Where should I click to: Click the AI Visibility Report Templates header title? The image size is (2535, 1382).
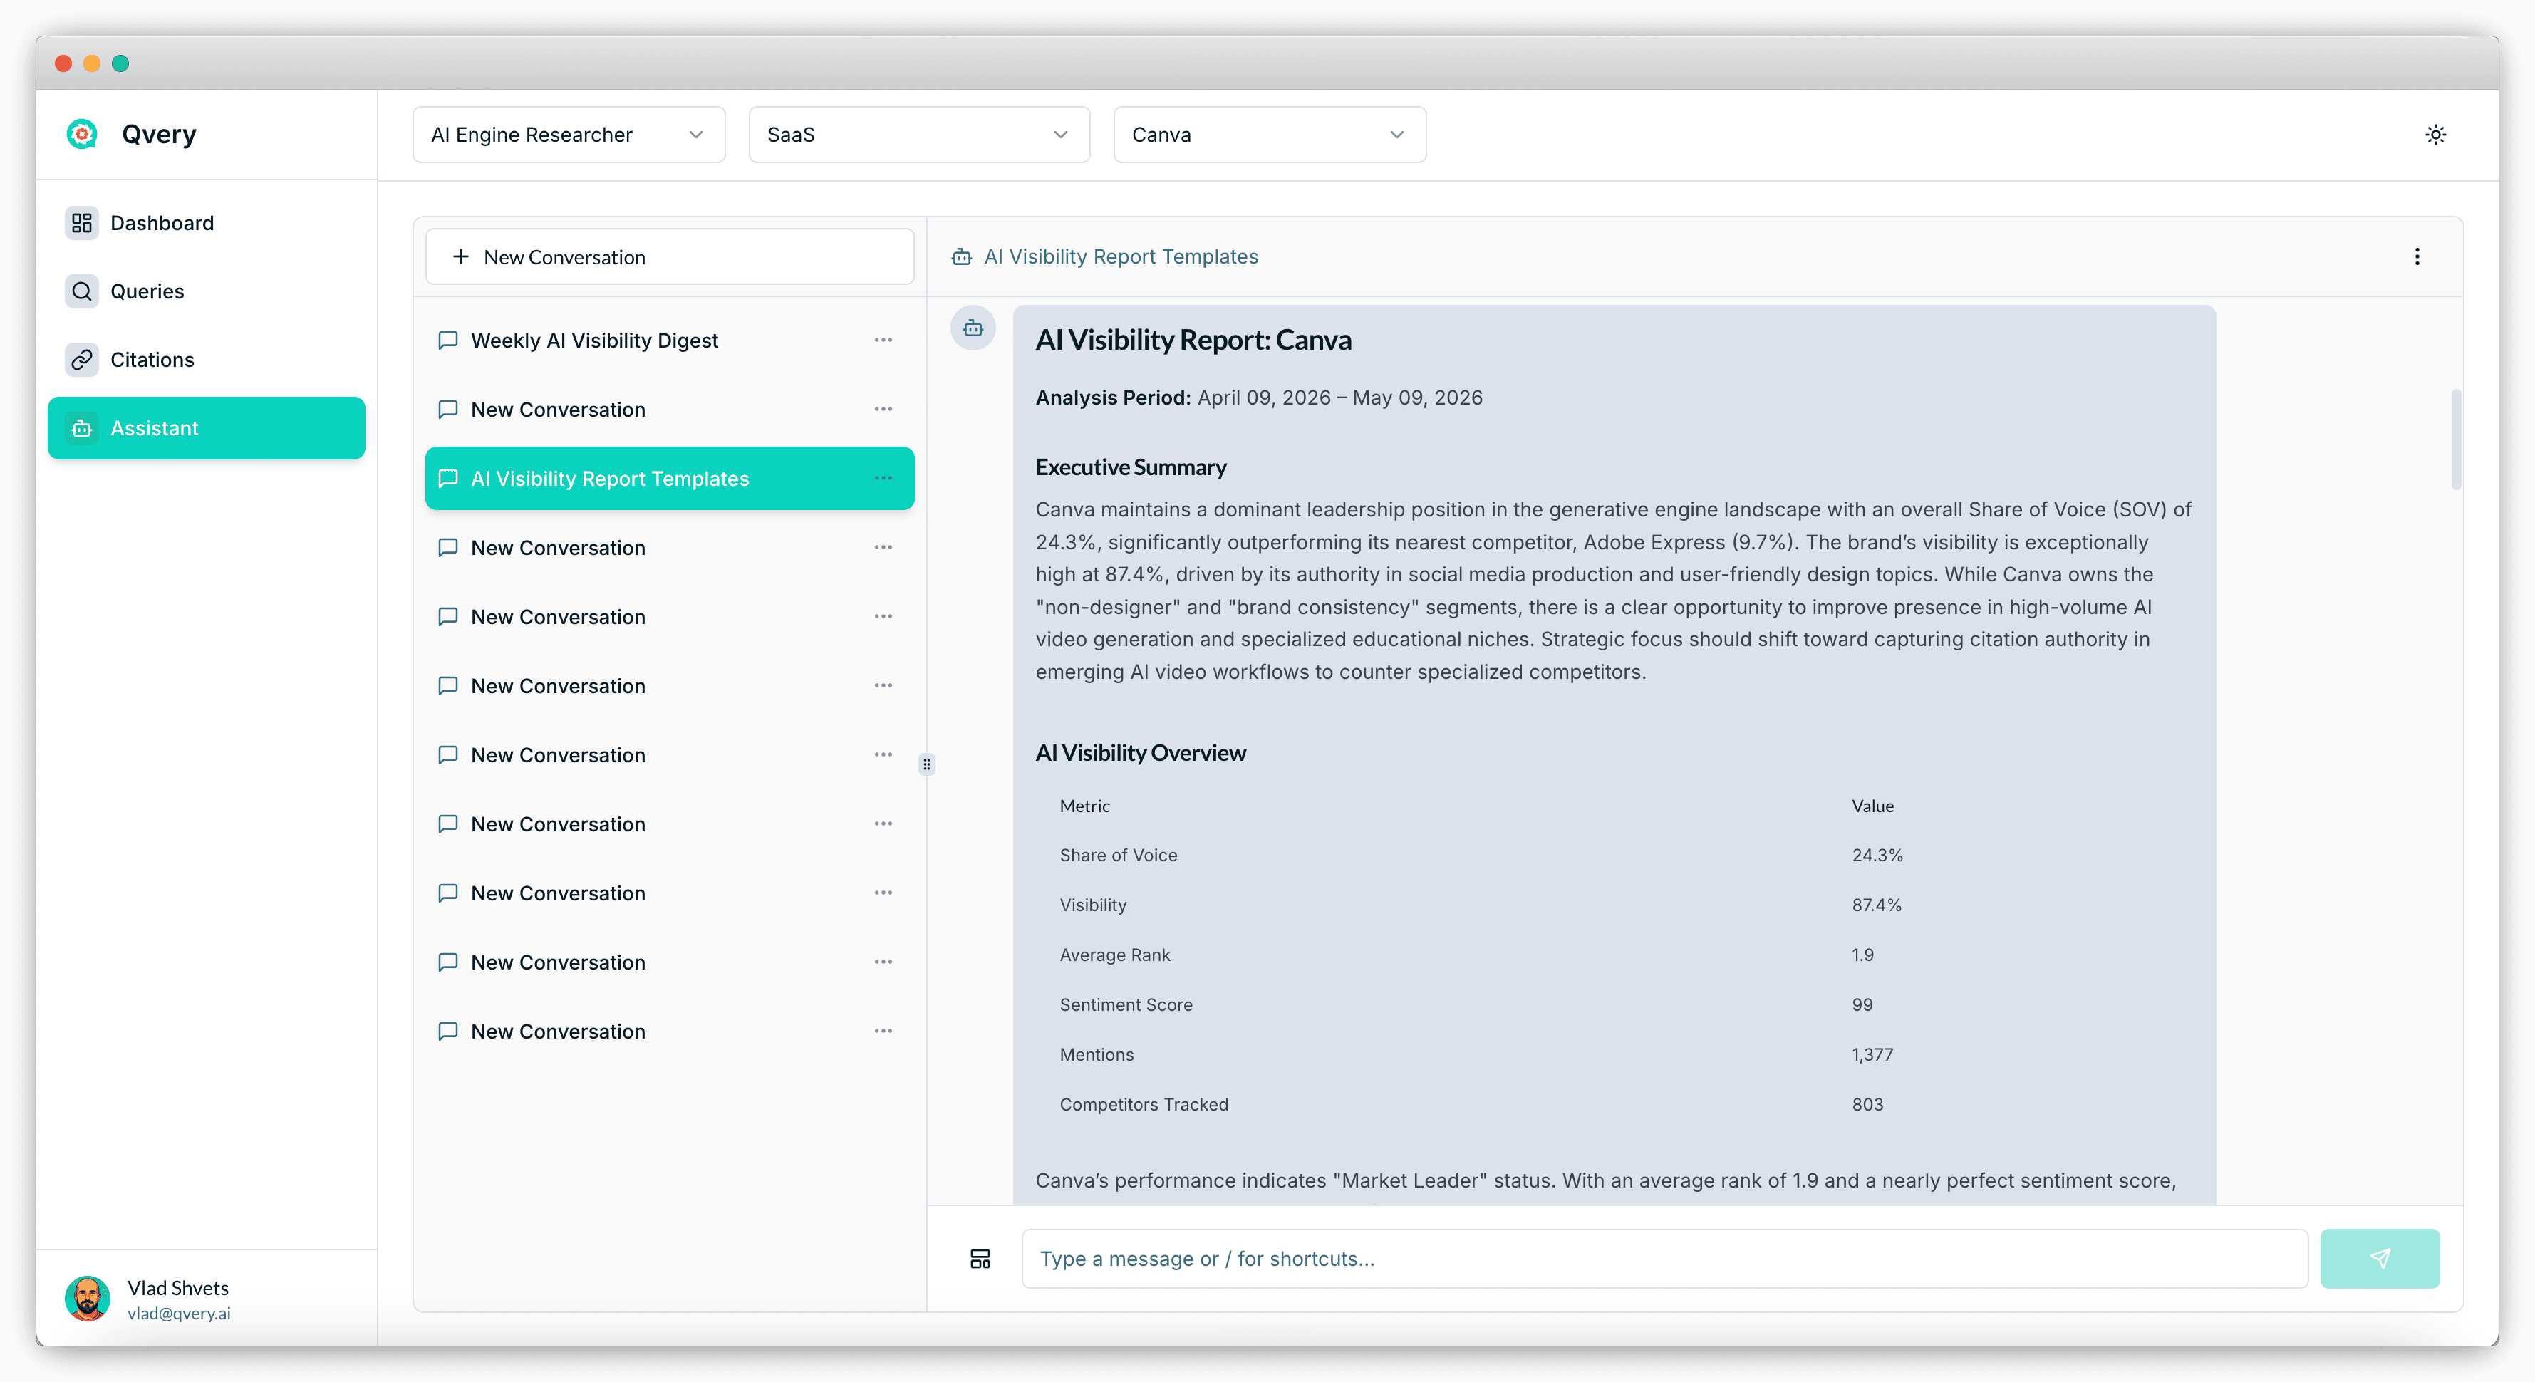tap(1121, 256)
